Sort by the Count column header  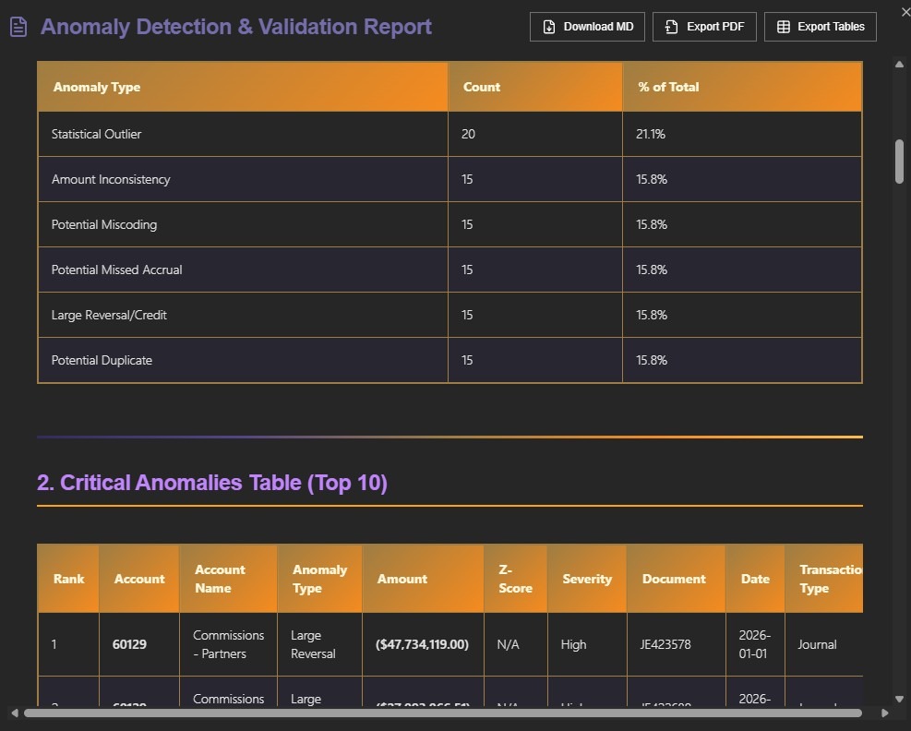[x=482, y=86]
